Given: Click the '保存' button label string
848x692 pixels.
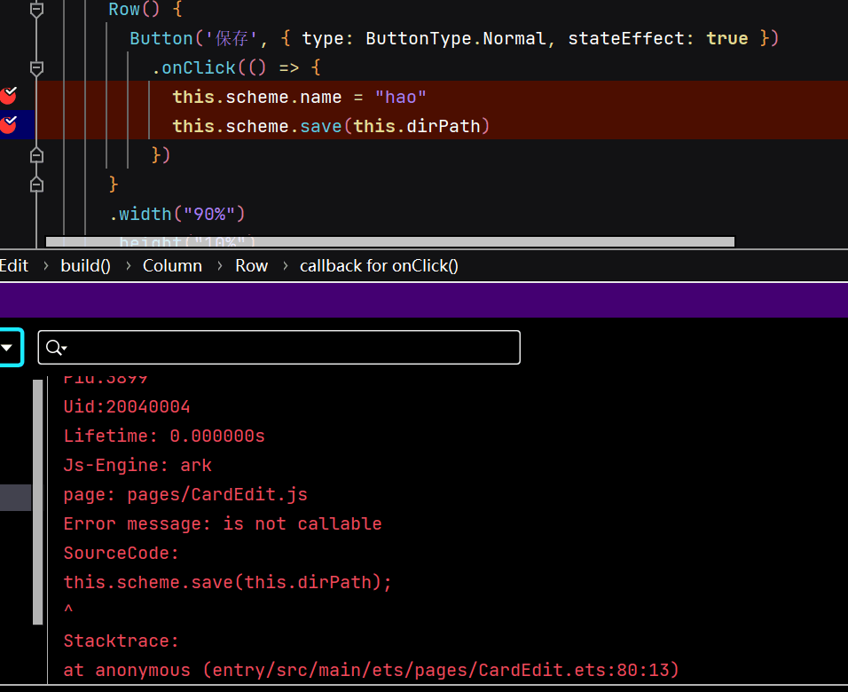Looking at the screenshot, I should pos(232,39).
